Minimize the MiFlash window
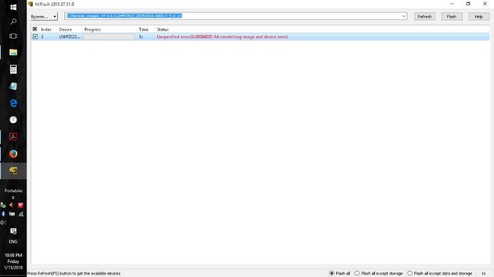494x277 pixels. tap(452, 4)
